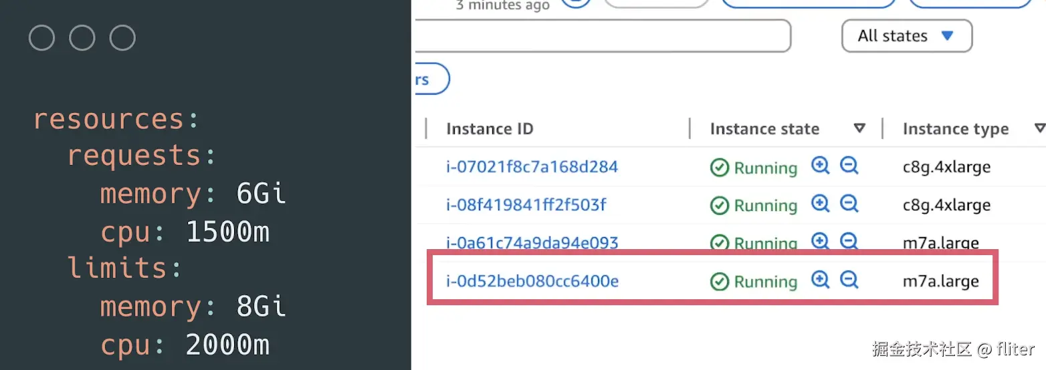Image resolution: width=1046 pixels, height=370 pixels.
Task: Click the Instance type column sort arrow
Action: click(x=1039, y=128)
